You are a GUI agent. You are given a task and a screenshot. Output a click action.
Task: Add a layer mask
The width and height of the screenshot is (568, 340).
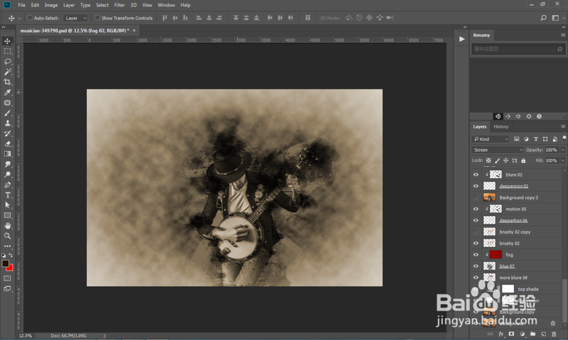tap(511, 334)
